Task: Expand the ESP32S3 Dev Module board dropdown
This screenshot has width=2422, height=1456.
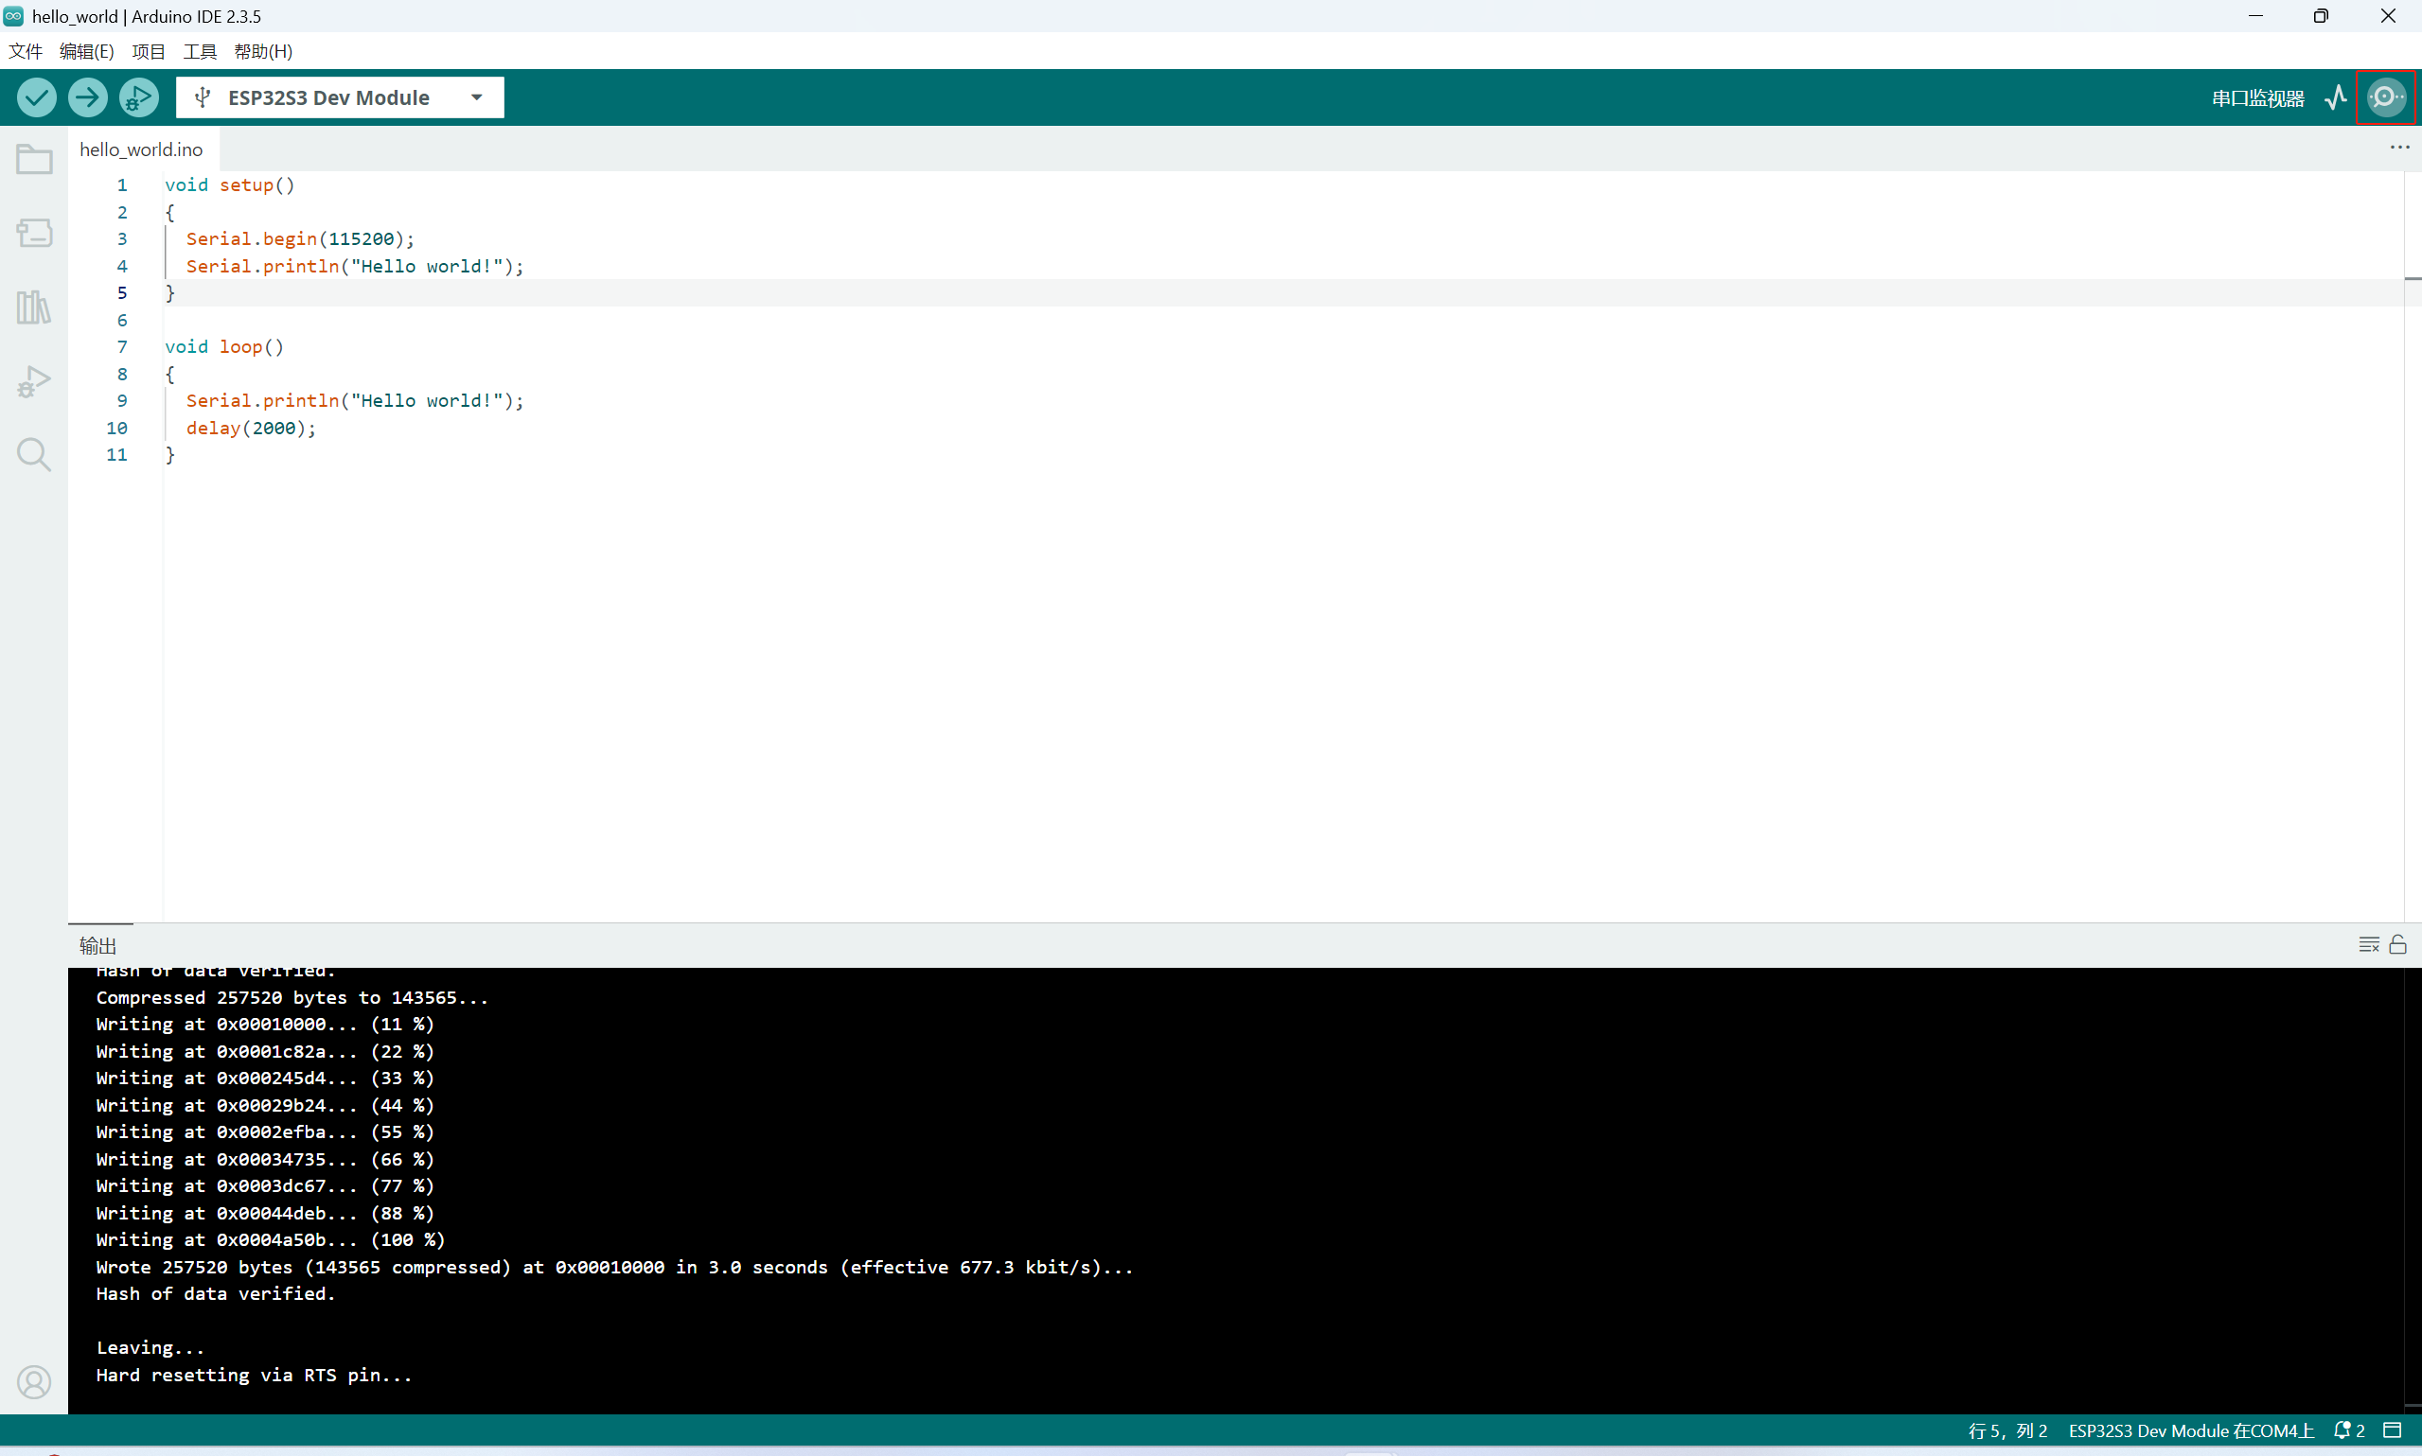Action: 477,97
